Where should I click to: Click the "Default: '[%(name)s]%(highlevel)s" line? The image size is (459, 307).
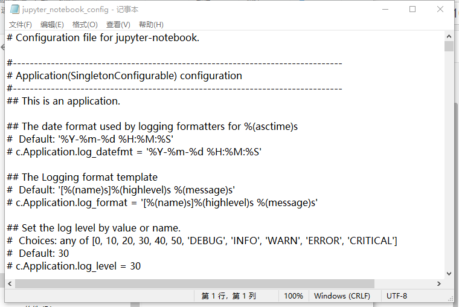pyautogui.click(x=121, y=190)
